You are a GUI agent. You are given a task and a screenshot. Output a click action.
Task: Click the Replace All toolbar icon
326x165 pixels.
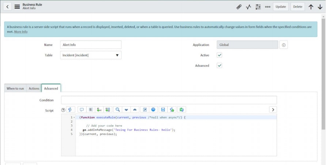point(108,110)
